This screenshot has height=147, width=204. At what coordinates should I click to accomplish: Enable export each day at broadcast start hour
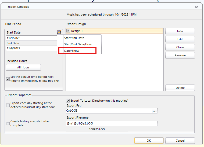8,105
